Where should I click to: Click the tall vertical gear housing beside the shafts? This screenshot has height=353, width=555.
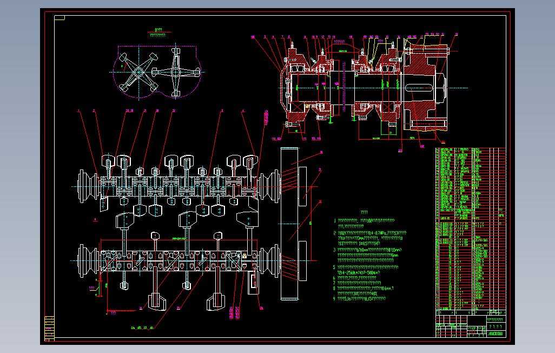pyautogui.click(x=289, y=224)
